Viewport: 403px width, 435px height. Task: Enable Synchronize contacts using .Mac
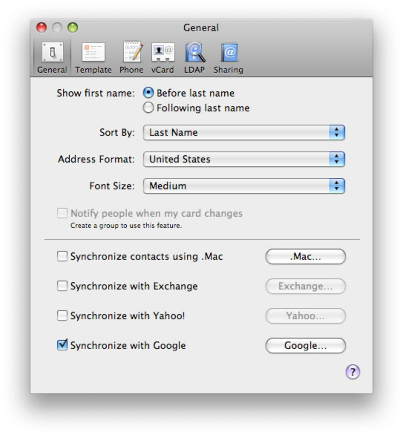pyautogui.click(x=62, y=257)
